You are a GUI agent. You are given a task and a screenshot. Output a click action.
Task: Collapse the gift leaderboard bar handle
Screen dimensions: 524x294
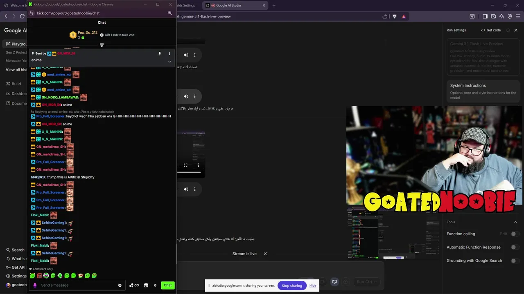pos(102,45)
